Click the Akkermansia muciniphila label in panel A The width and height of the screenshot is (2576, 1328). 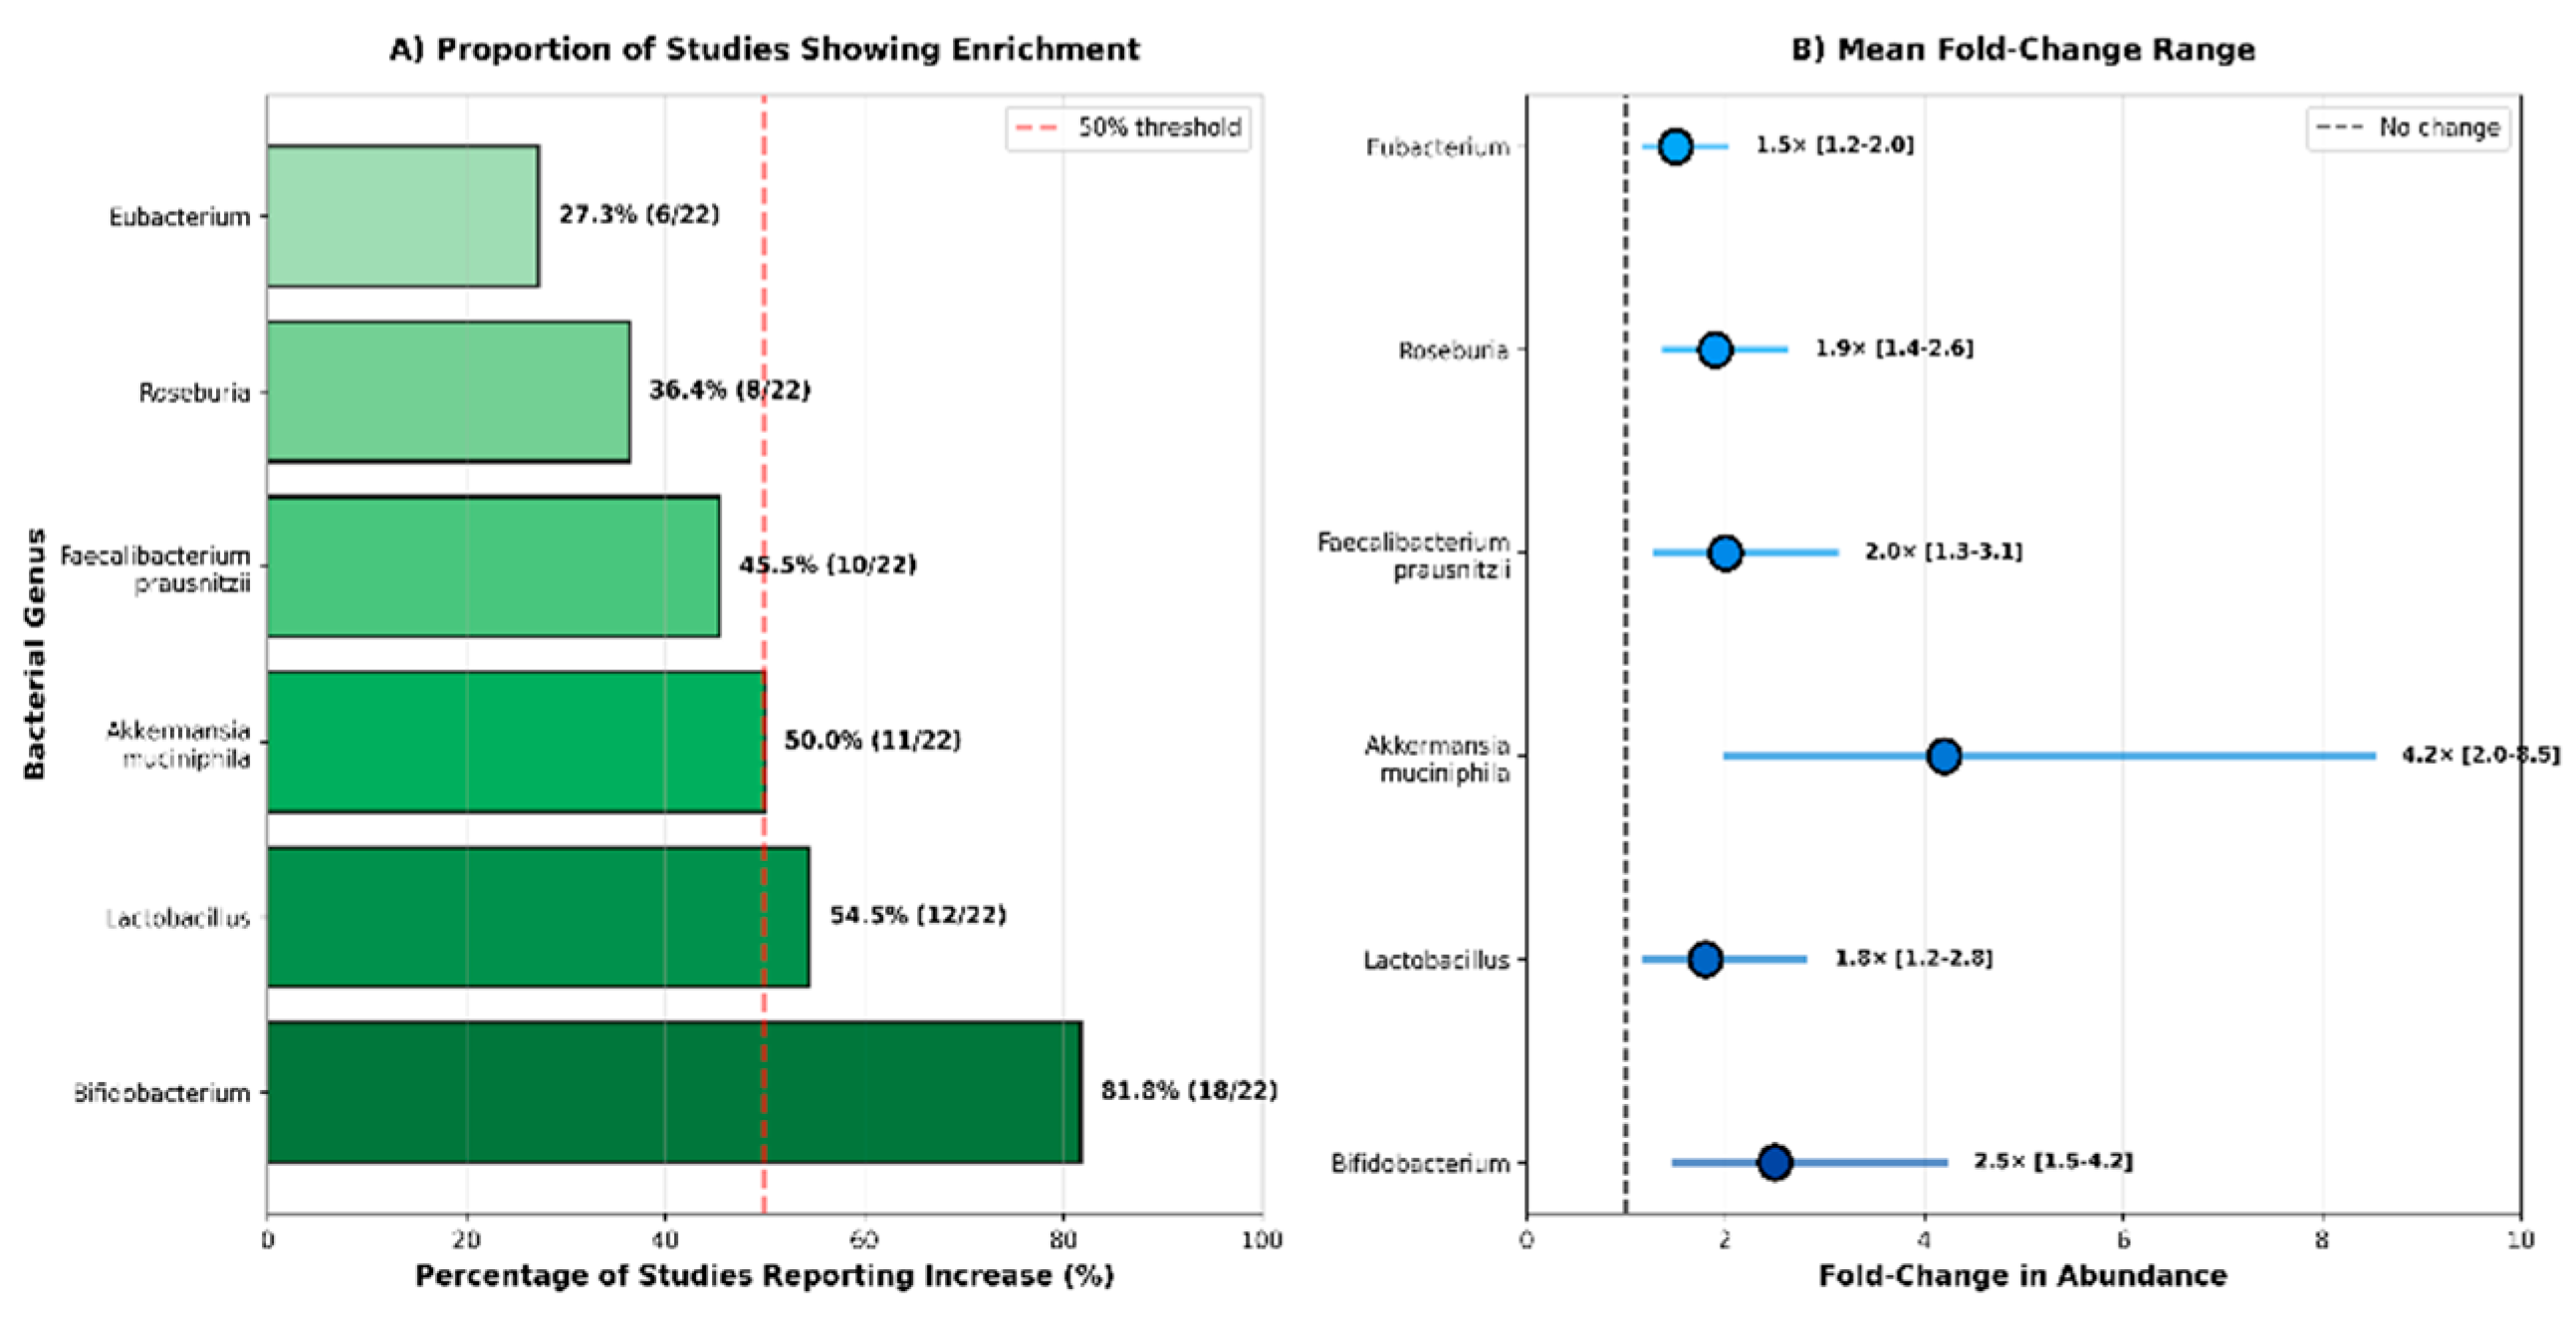(178, 744)
